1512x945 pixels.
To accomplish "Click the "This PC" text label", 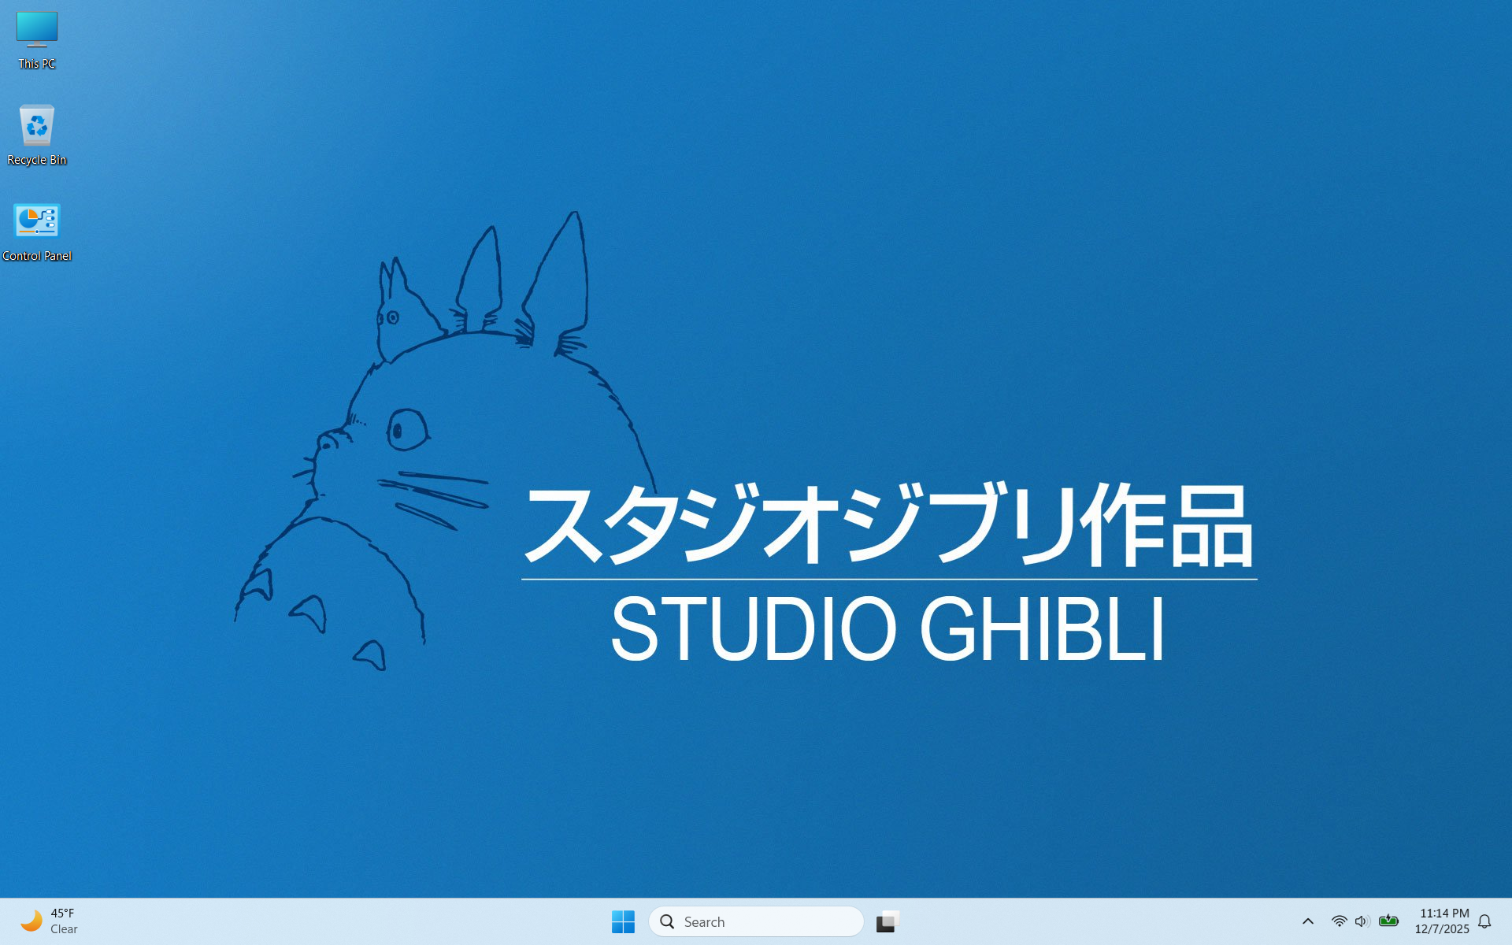I will click(37, 64).
